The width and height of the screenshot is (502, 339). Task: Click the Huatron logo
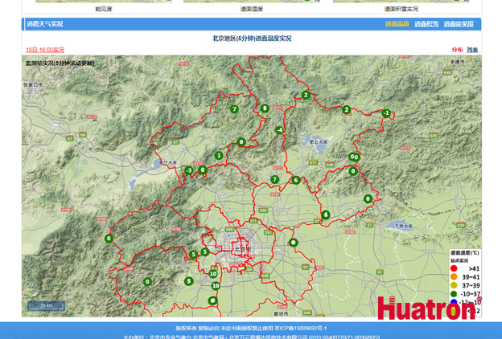426,308
